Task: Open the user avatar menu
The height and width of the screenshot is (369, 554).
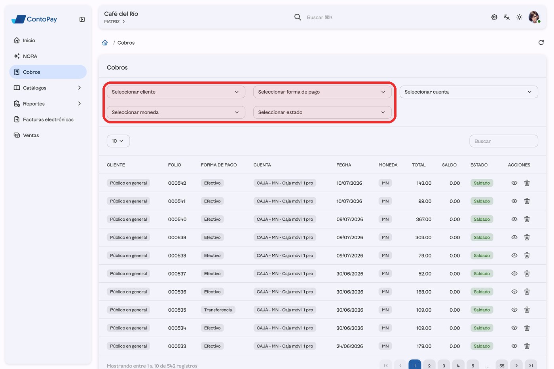Action: click(x=534, y=17)
